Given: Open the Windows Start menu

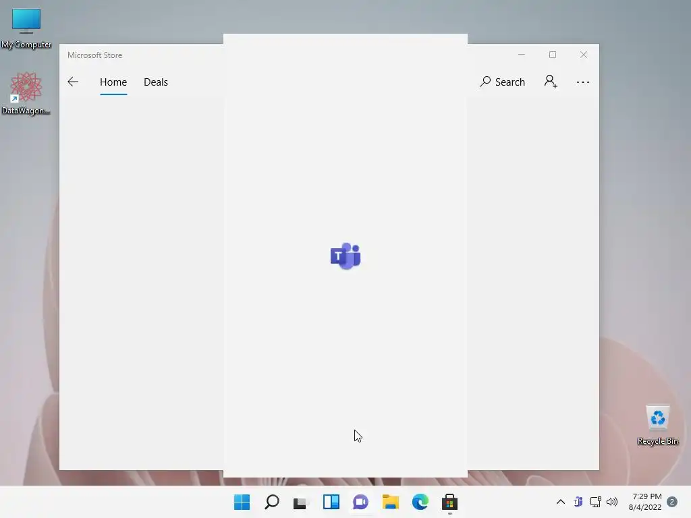Looking at the screenshot, I should pyautogui.click(x=242, y=502).
